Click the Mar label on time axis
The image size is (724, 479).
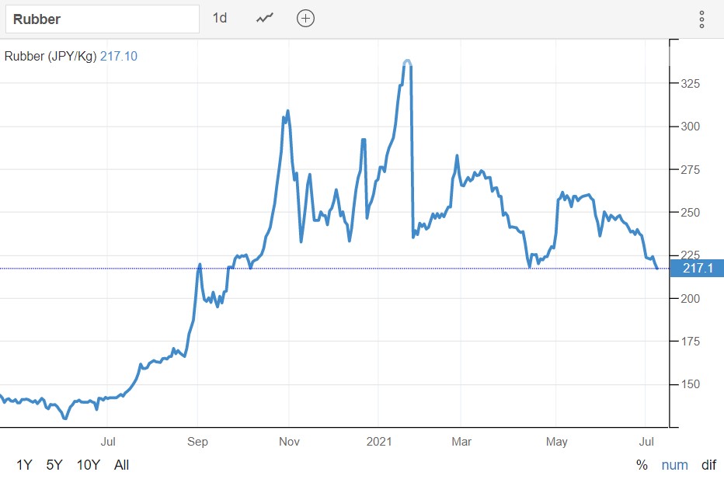(461, 442)
